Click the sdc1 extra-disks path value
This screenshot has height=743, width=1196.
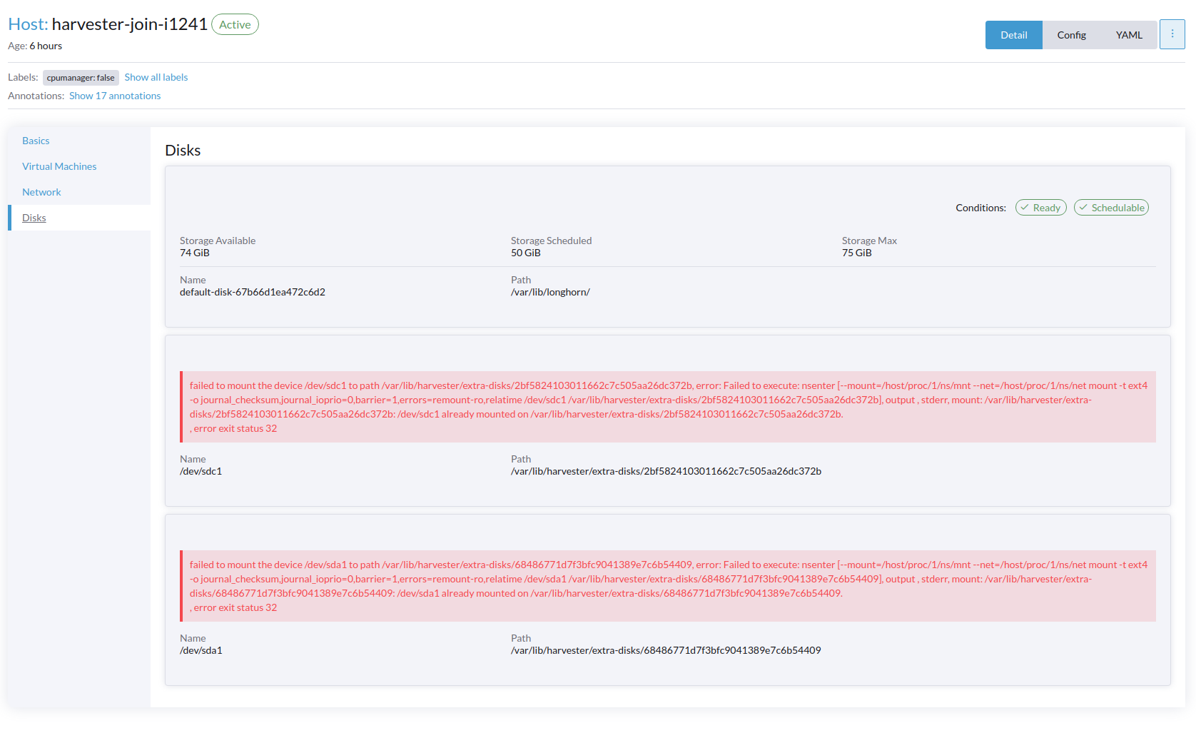pos(667,471)
